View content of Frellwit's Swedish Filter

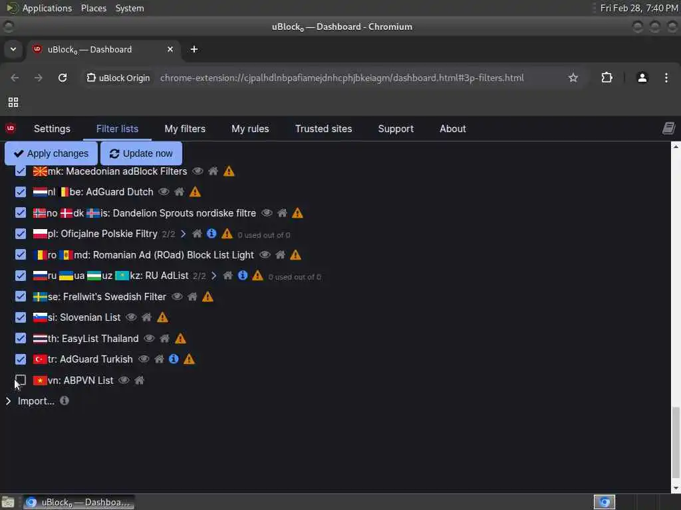(177, 296)
